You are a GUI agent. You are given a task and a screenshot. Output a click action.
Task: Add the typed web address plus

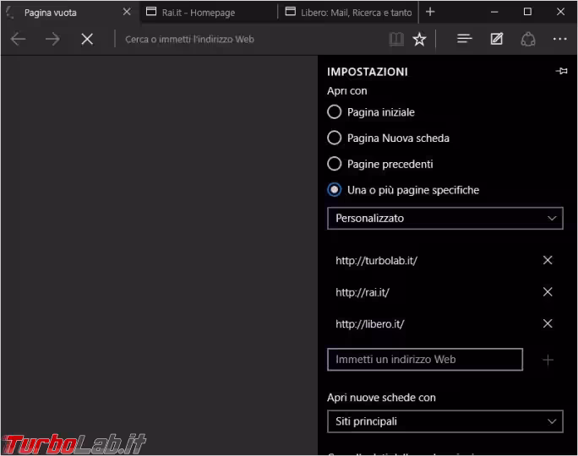548,360
